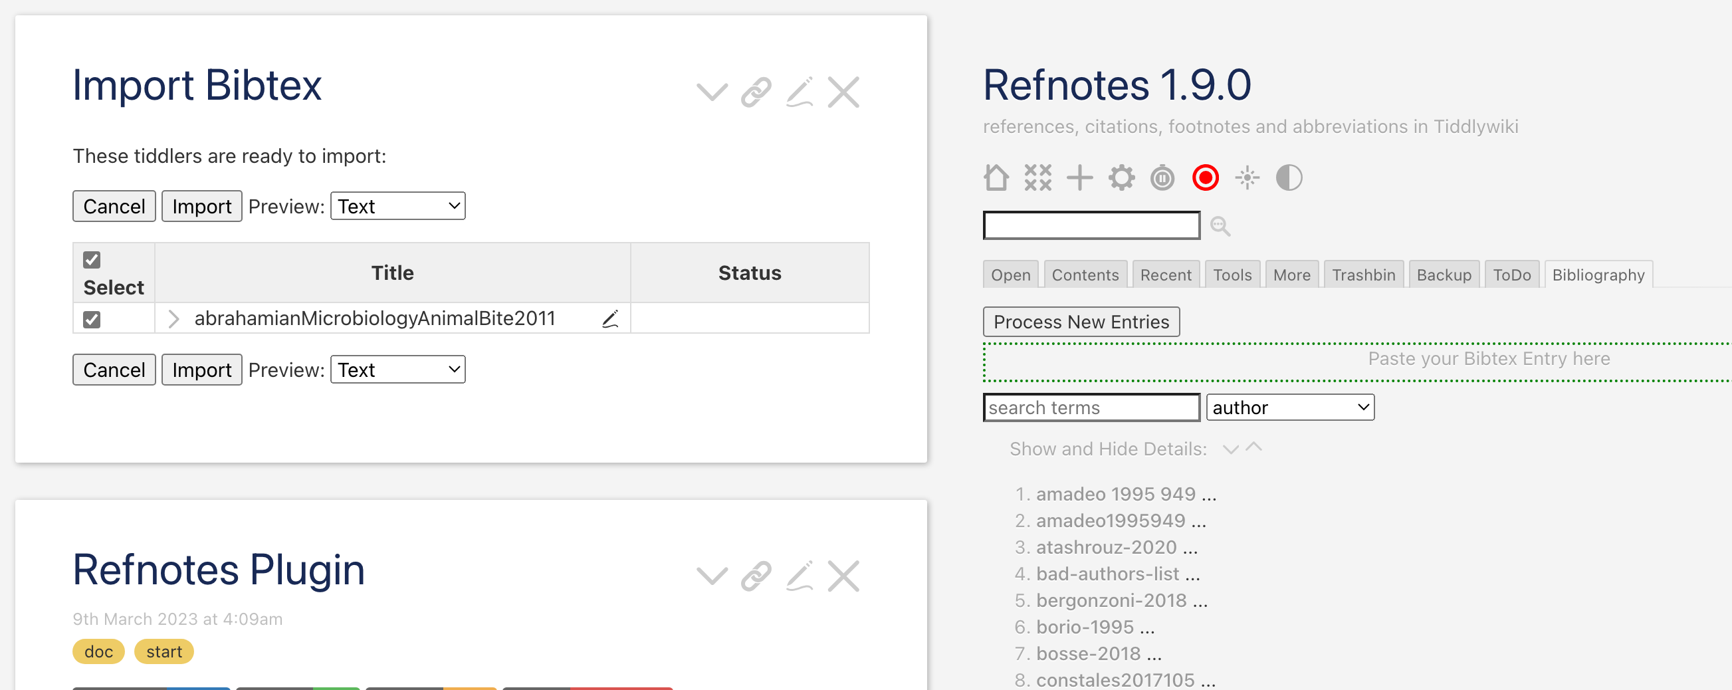
Task: Switch to the Tools tab
Action: point(1232,275)
